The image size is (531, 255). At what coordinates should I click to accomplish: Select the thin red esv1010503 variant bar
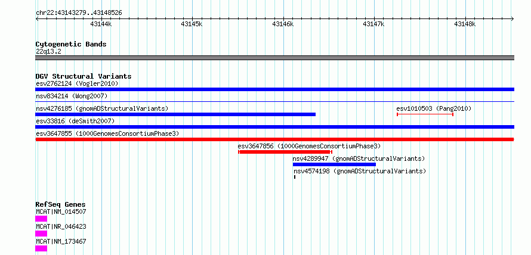point(425,114)
